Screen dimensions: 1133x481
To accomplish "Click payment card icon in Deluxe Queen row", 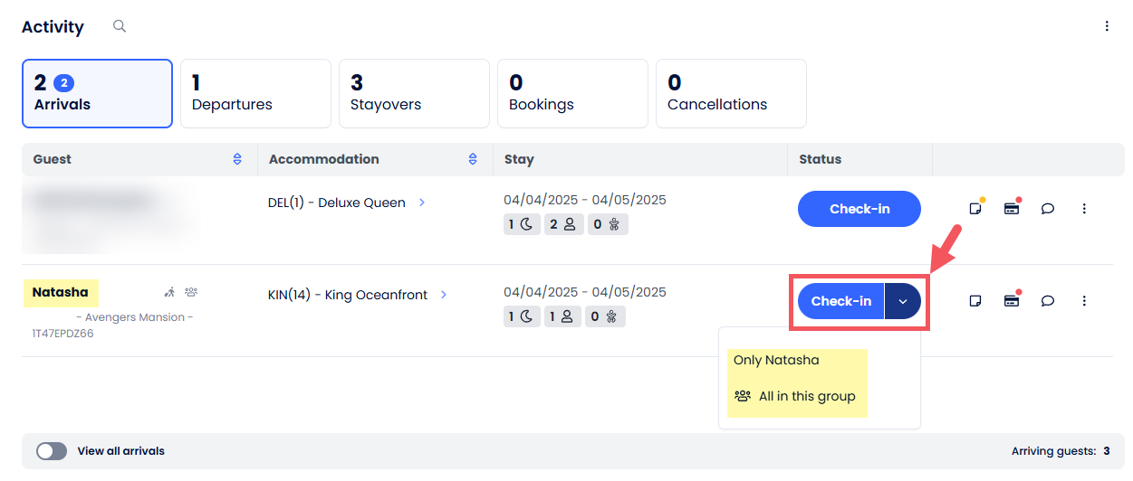I will coord(1011,209).
